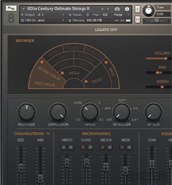Open the Purge dropdown menu
This screenshot has height=185, width=172.
pos(121,15)
